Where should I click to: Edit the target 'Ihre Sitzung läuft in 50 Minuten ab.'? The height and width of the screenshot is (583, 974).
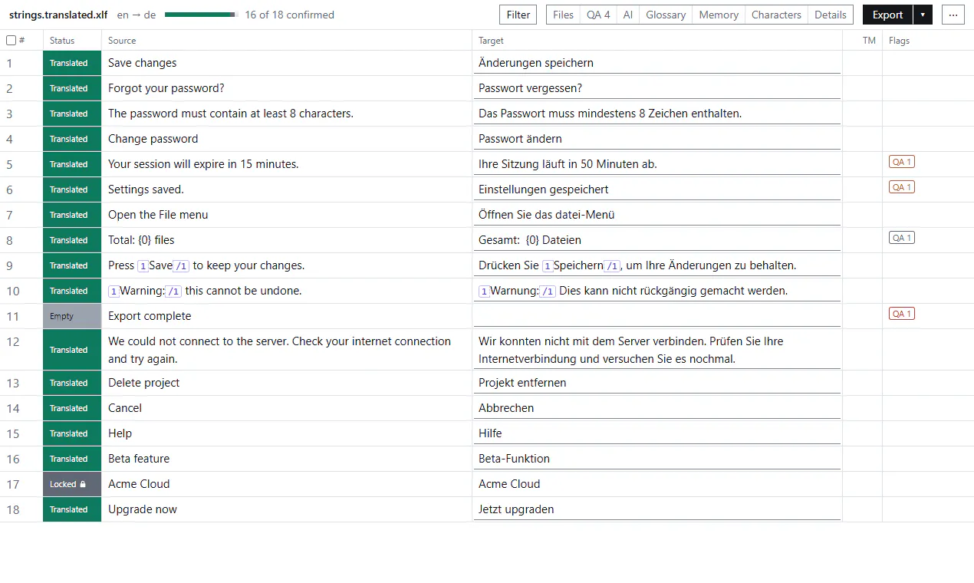tap(657, 164)
